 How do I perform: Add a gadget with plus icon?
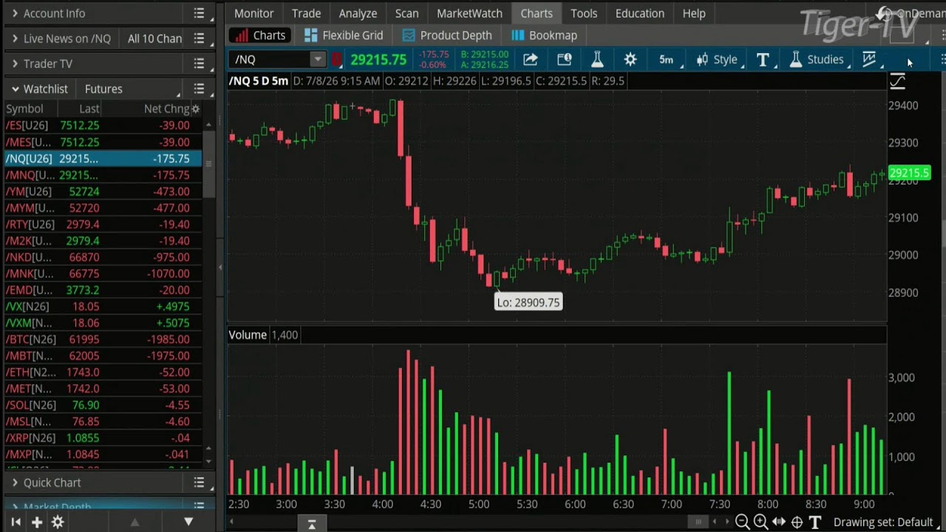36,522
